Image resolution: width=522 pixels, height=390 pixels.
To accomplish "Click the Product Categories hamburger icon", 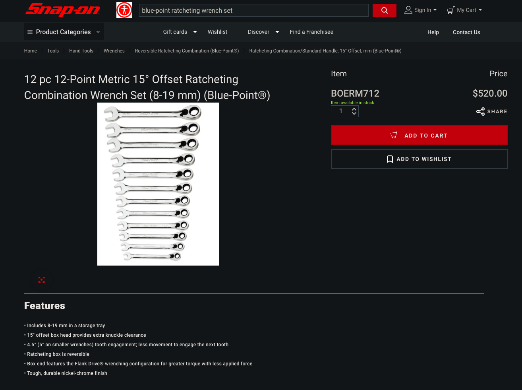I will [x=30, y=32].
